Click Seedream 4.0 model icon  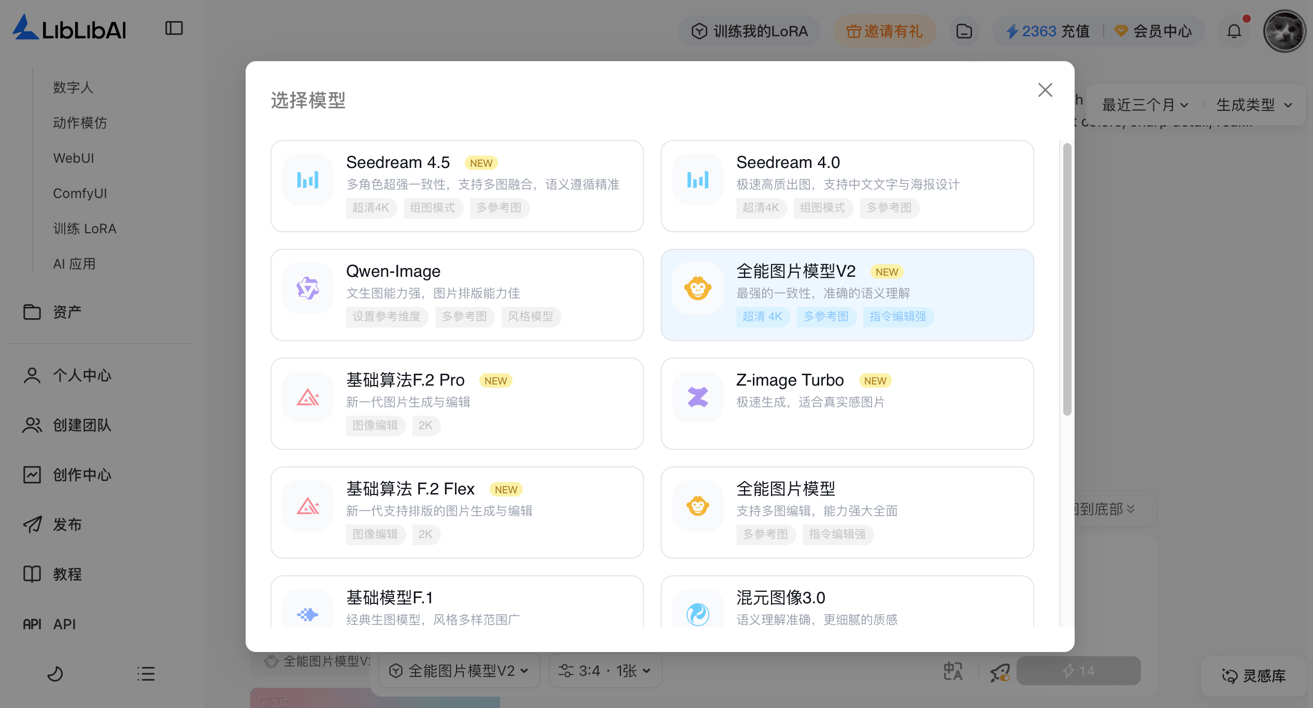[698, 180]
